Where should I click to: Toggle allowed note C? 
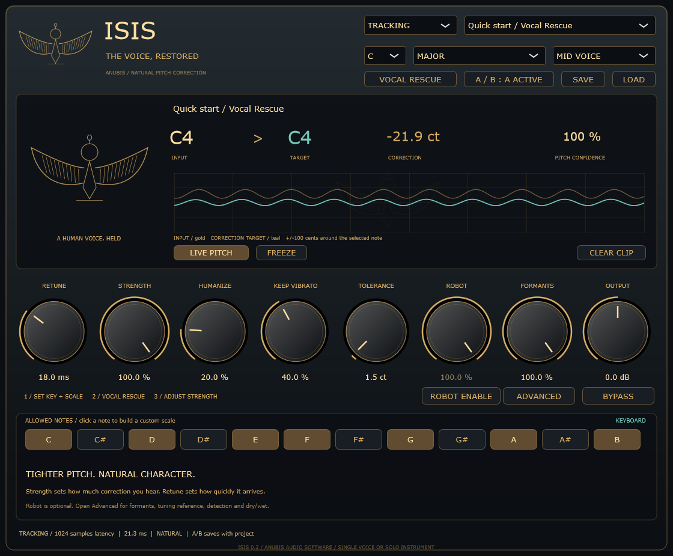point(49,439)
